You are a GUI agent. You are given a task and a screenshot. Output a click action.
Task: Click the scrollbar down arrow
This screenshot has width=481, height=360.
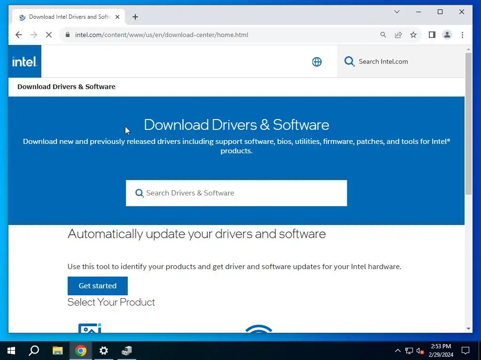(468, 329)
